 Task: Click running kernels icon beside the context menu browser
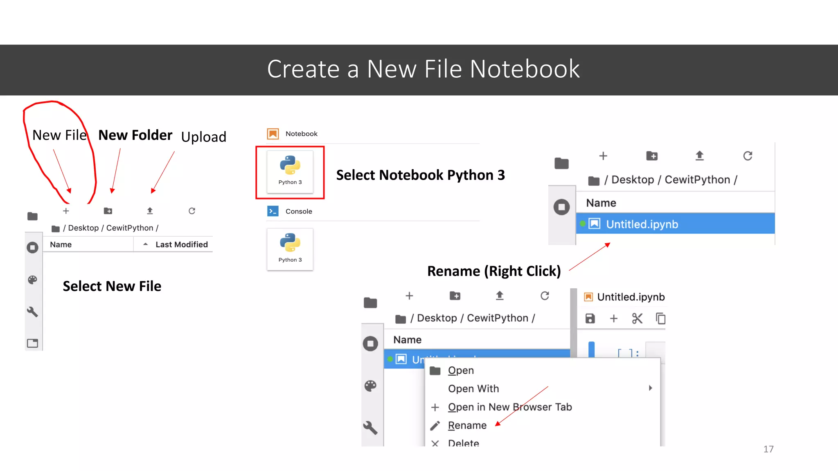tap(370, 343)
